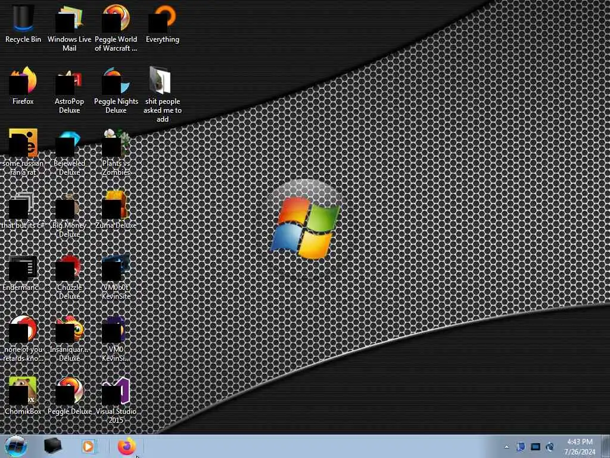The width and height of the screenshot is (610, 458).
Task: Select the 'none of you retards kno...' icon
Action: pos(23,338)
